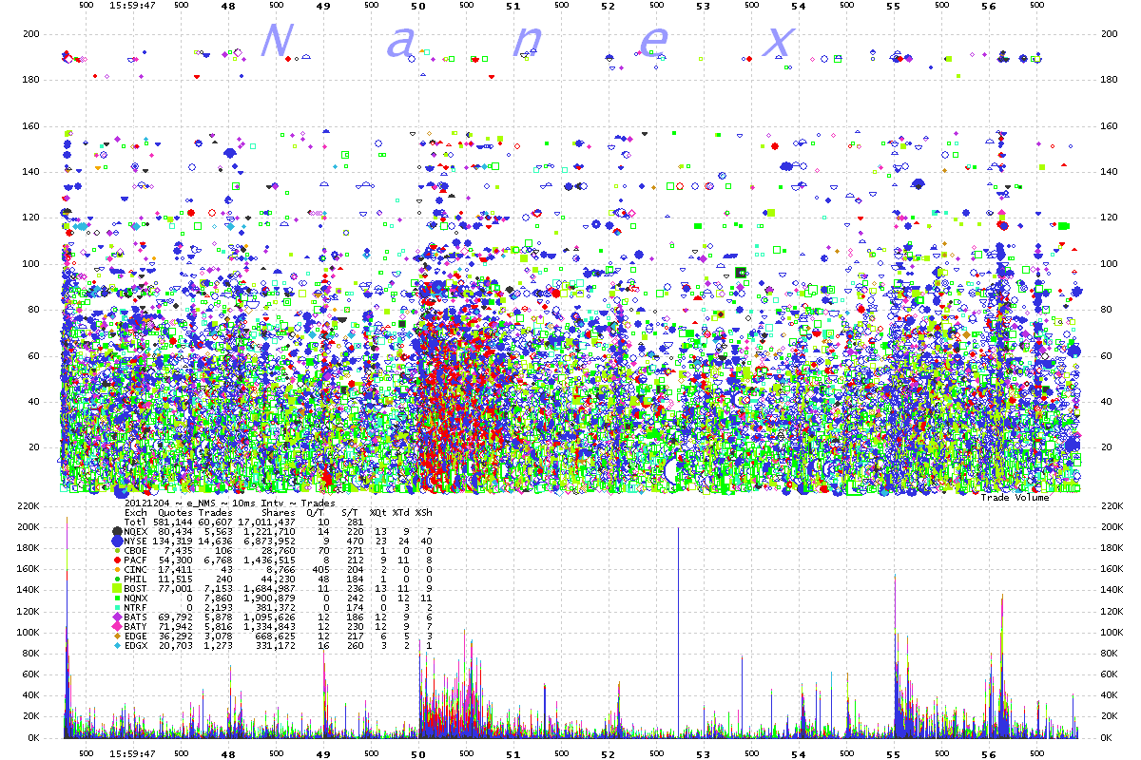
Task: Click the bottom axis second marker 55
Action: (x=894, y=752)
